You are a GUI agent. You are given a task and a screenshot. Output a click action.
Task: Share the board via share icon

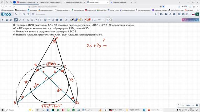click(170, 14)
